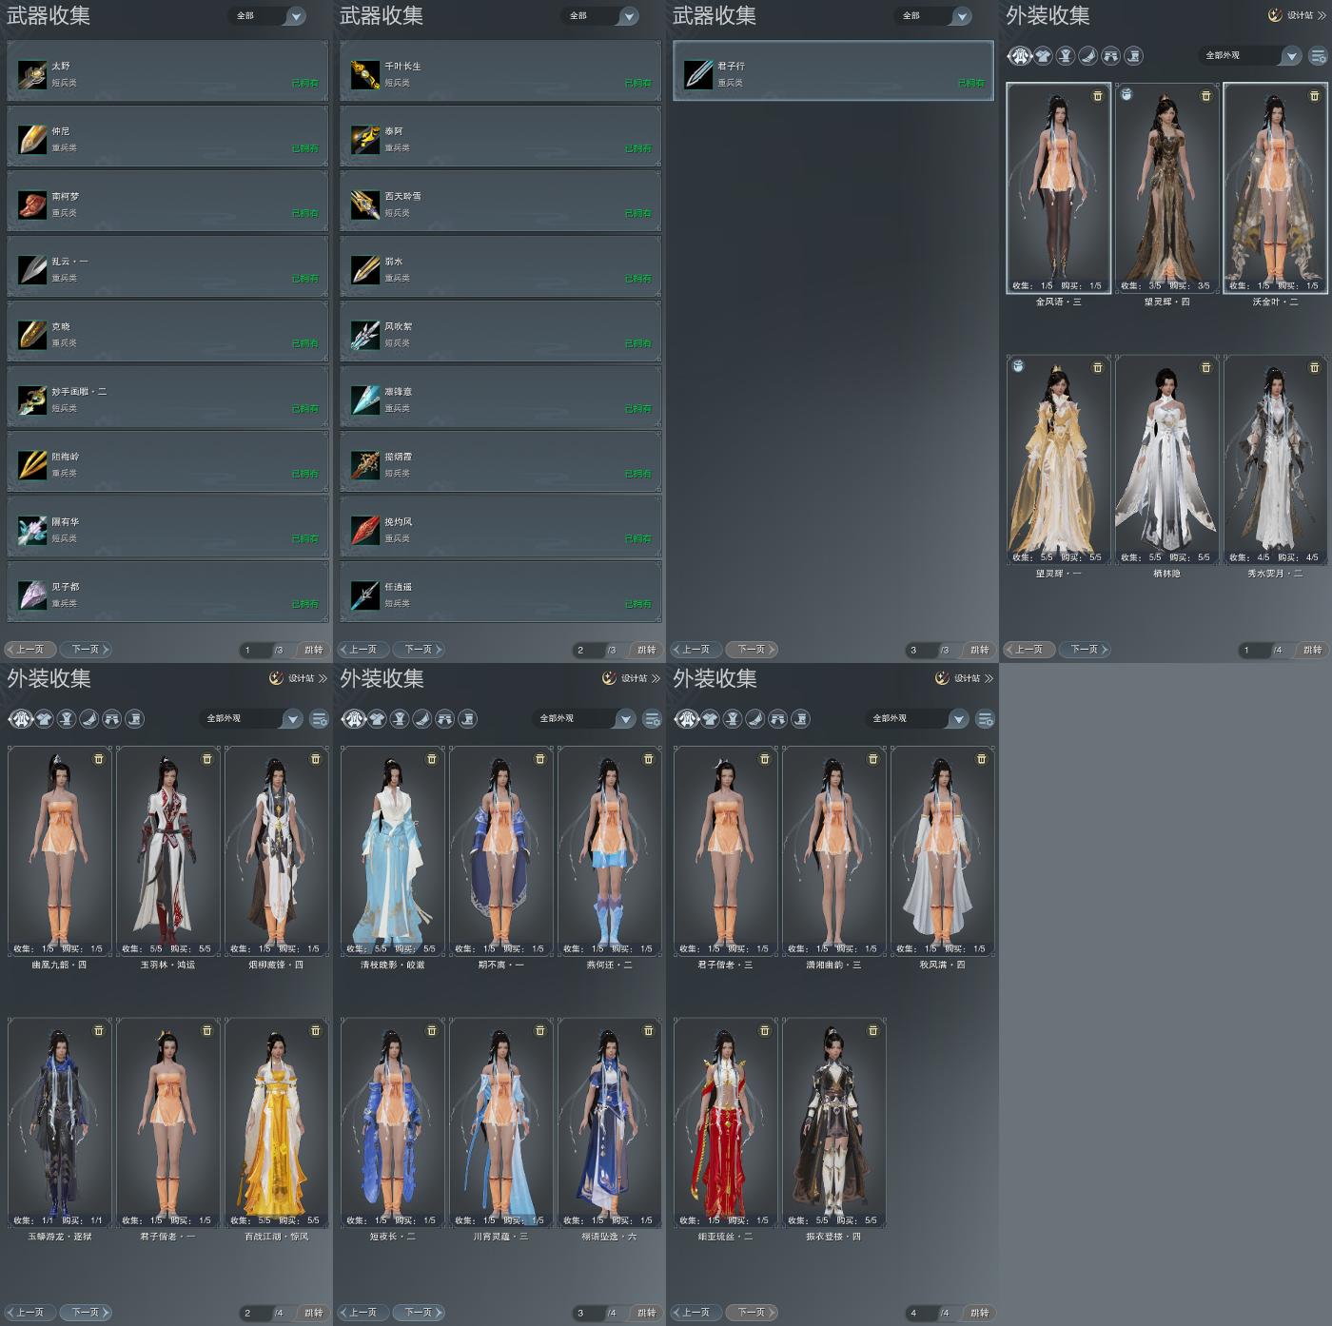Select the 期不离·一 outfit thumbnail

(501, 851)
